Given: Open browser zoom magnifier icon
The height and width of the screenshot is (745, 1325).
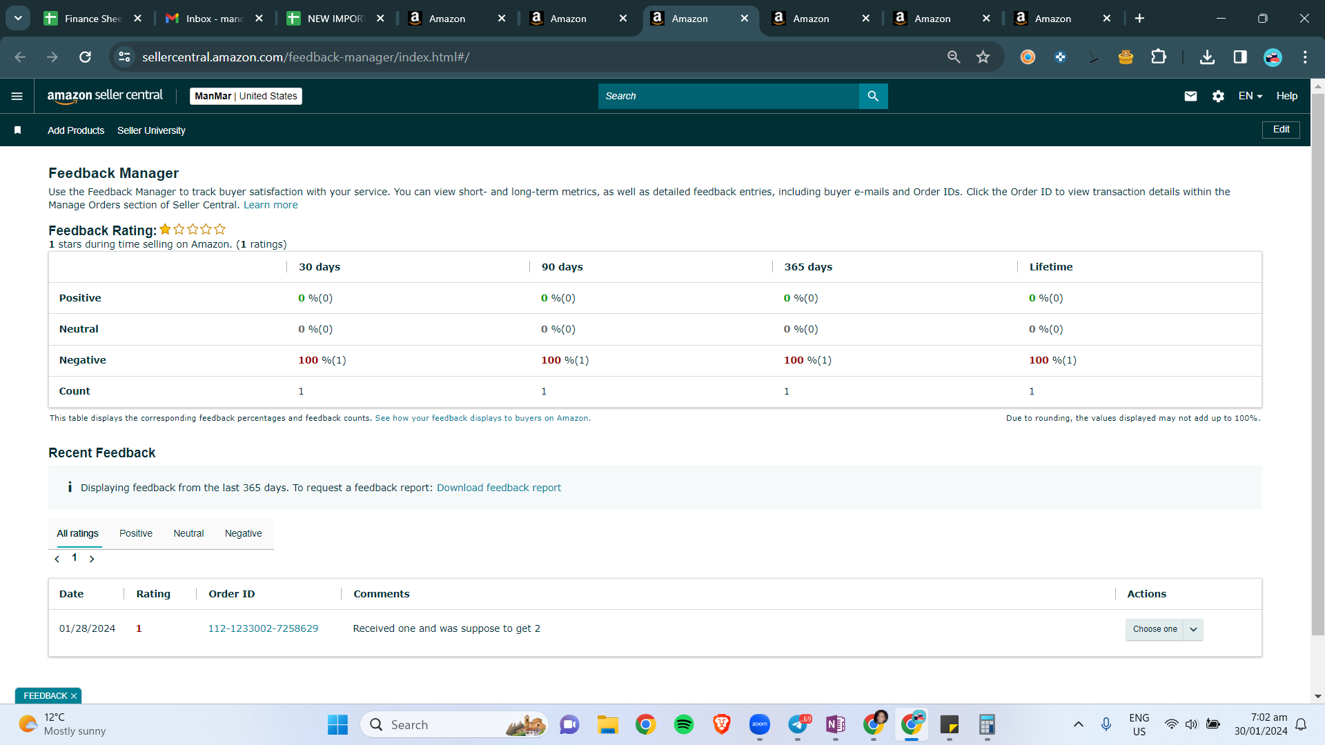Looking at the screenshot, I should point(954,57).
